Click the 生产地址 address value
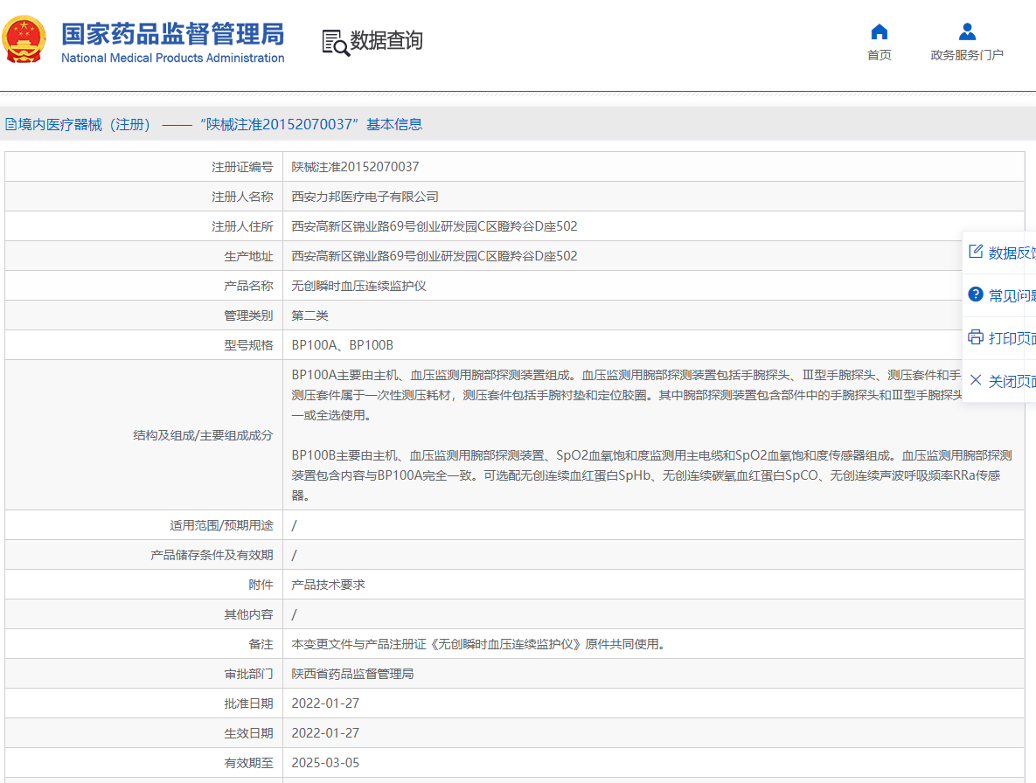Viewport: 1036px width, 783px height. coord(435,256)
